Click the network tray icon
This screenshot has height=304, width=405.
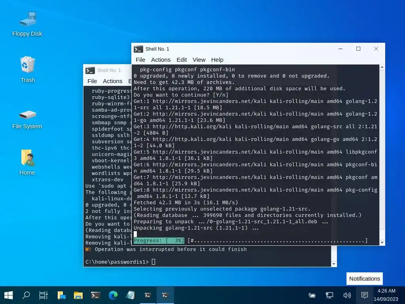[329, 295]
